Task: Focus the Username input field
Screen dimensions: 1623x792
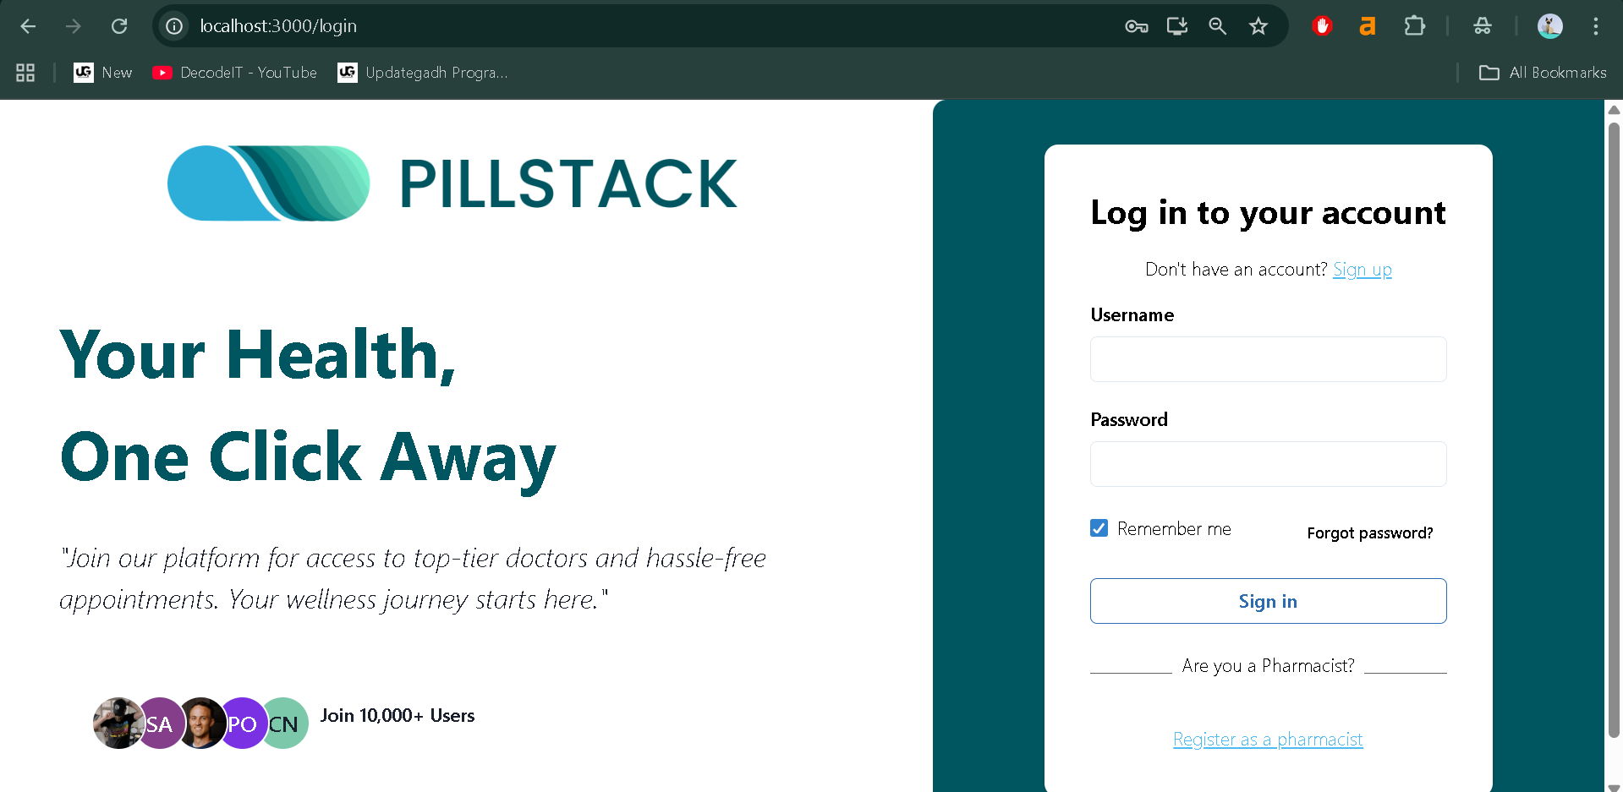Action: tap(1268, 359)
